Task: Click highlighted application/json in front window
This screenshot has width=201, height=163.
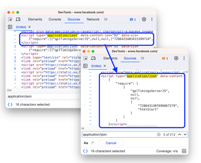Action: 142,76
